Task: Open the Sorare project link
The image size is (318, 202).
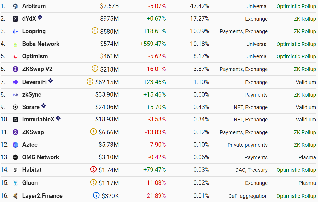Action: 31,107
